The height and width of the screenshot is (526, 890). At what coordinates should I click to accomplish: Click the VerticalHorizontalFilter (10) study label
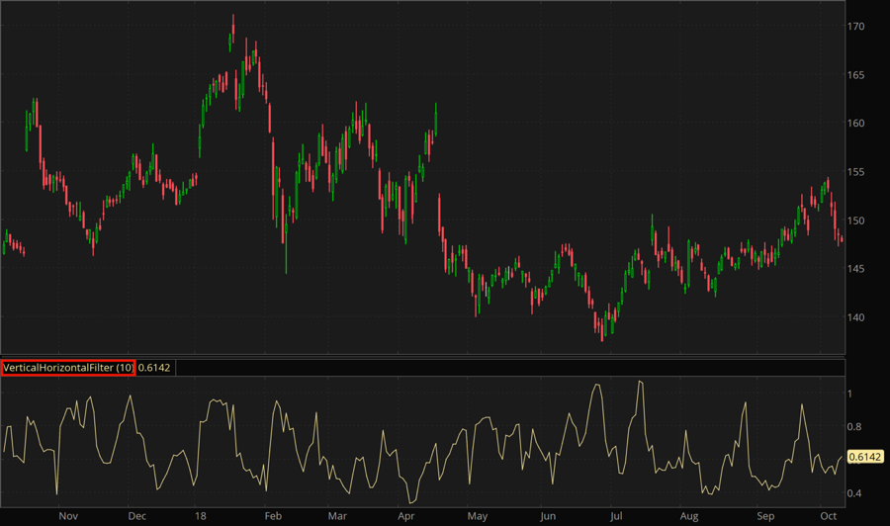pyautogui.click(x=68, y=368)
